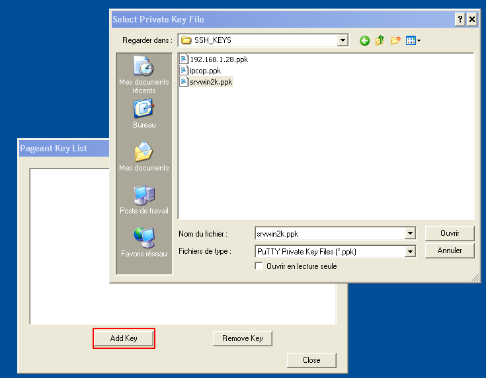Open the view options menu icon

pos(413,41)
